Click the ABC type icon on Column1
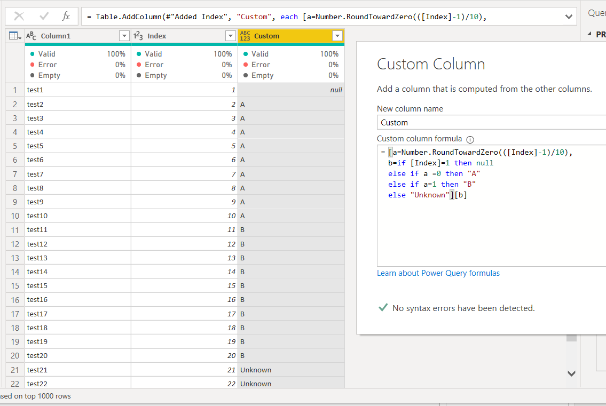Viewport: 606px width, 406px height. point(32,36)
